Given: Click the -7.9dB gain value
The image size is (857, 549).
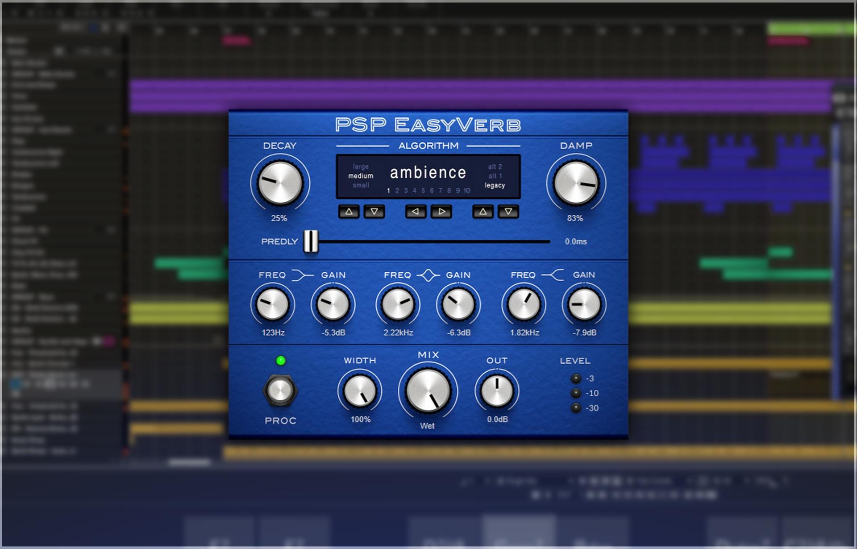Looking at the screenshot, I should click(x=584, y=333).
